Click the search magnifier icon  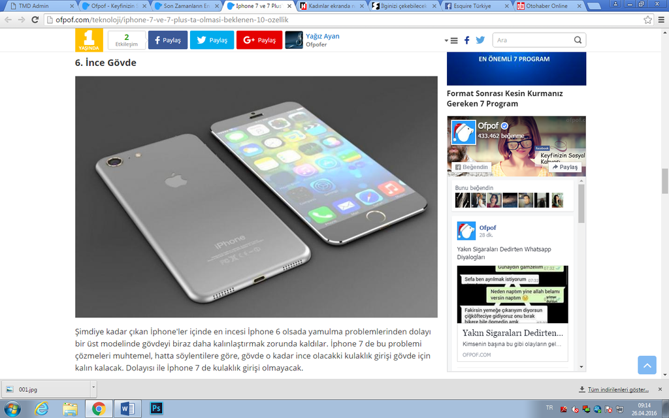click(x=578, y=40)
